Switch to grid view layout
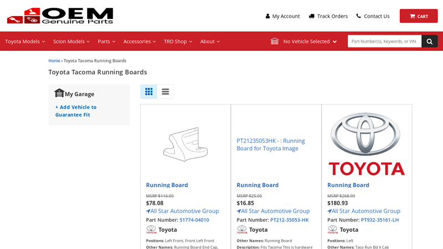 click(149, 92)
